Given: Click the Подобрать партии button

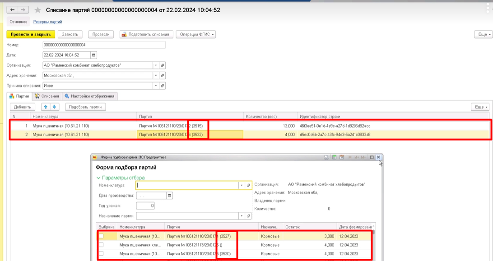Looking at the screenshot, I should pos(85,107).
